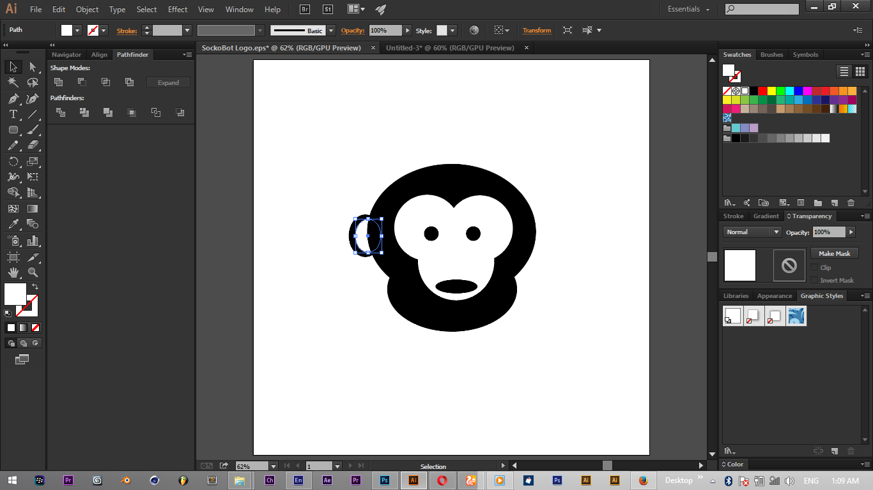Screen dimensions: 873x490
Task: Switch to the Brushes tab
Action: click(x=771, y=55)
